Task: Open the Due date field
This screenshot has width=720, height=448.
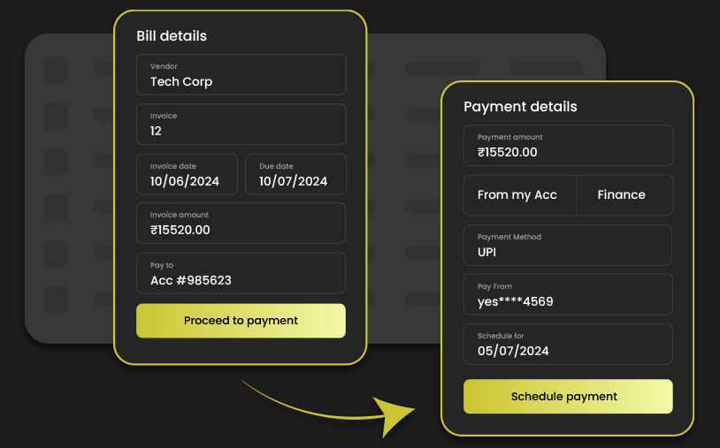Action: tap(295, 174)
